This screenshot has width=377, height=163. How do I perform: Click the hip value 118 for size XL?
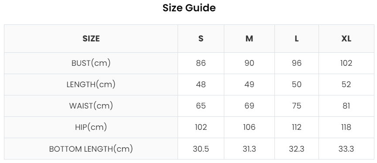346,127
